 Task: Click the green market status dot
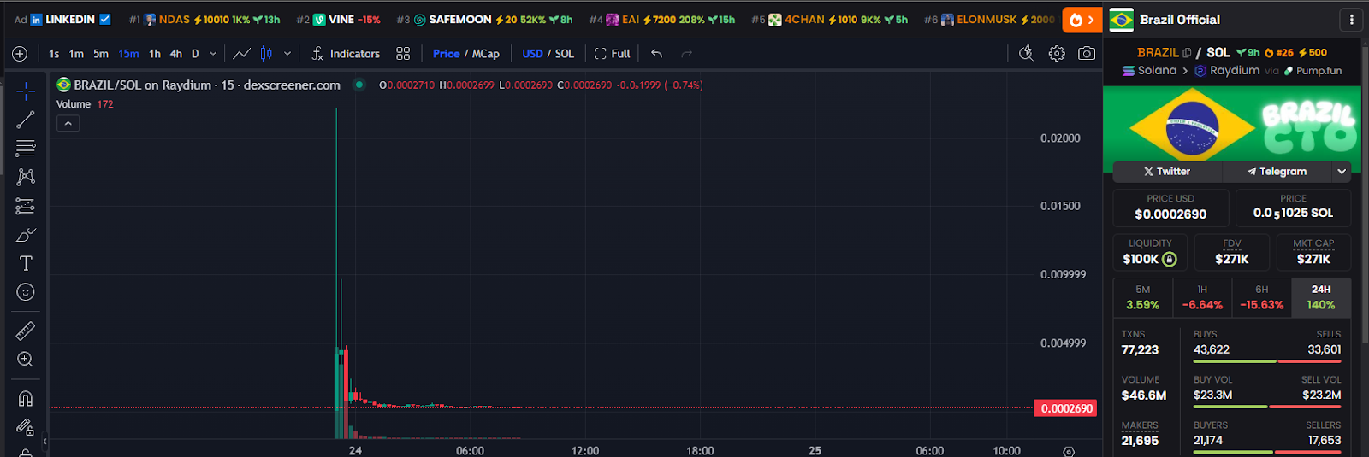[359, 85]
